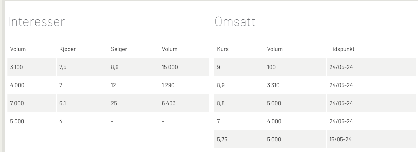The image size is (418, 152).
Task: Select the seller price 12 cell
Action: point(133,85)
